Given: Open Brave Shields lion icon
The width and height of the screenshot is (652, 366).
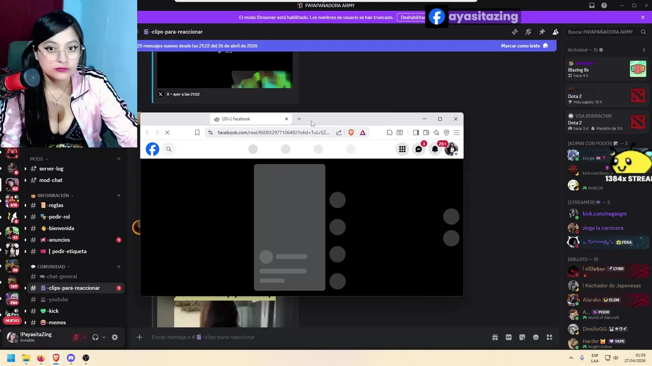Looking at the screenshot, I should [x=351, y=133].
